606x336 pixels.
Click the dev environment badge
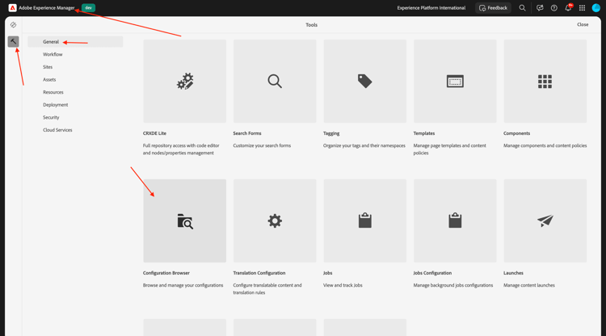[89, 8]
